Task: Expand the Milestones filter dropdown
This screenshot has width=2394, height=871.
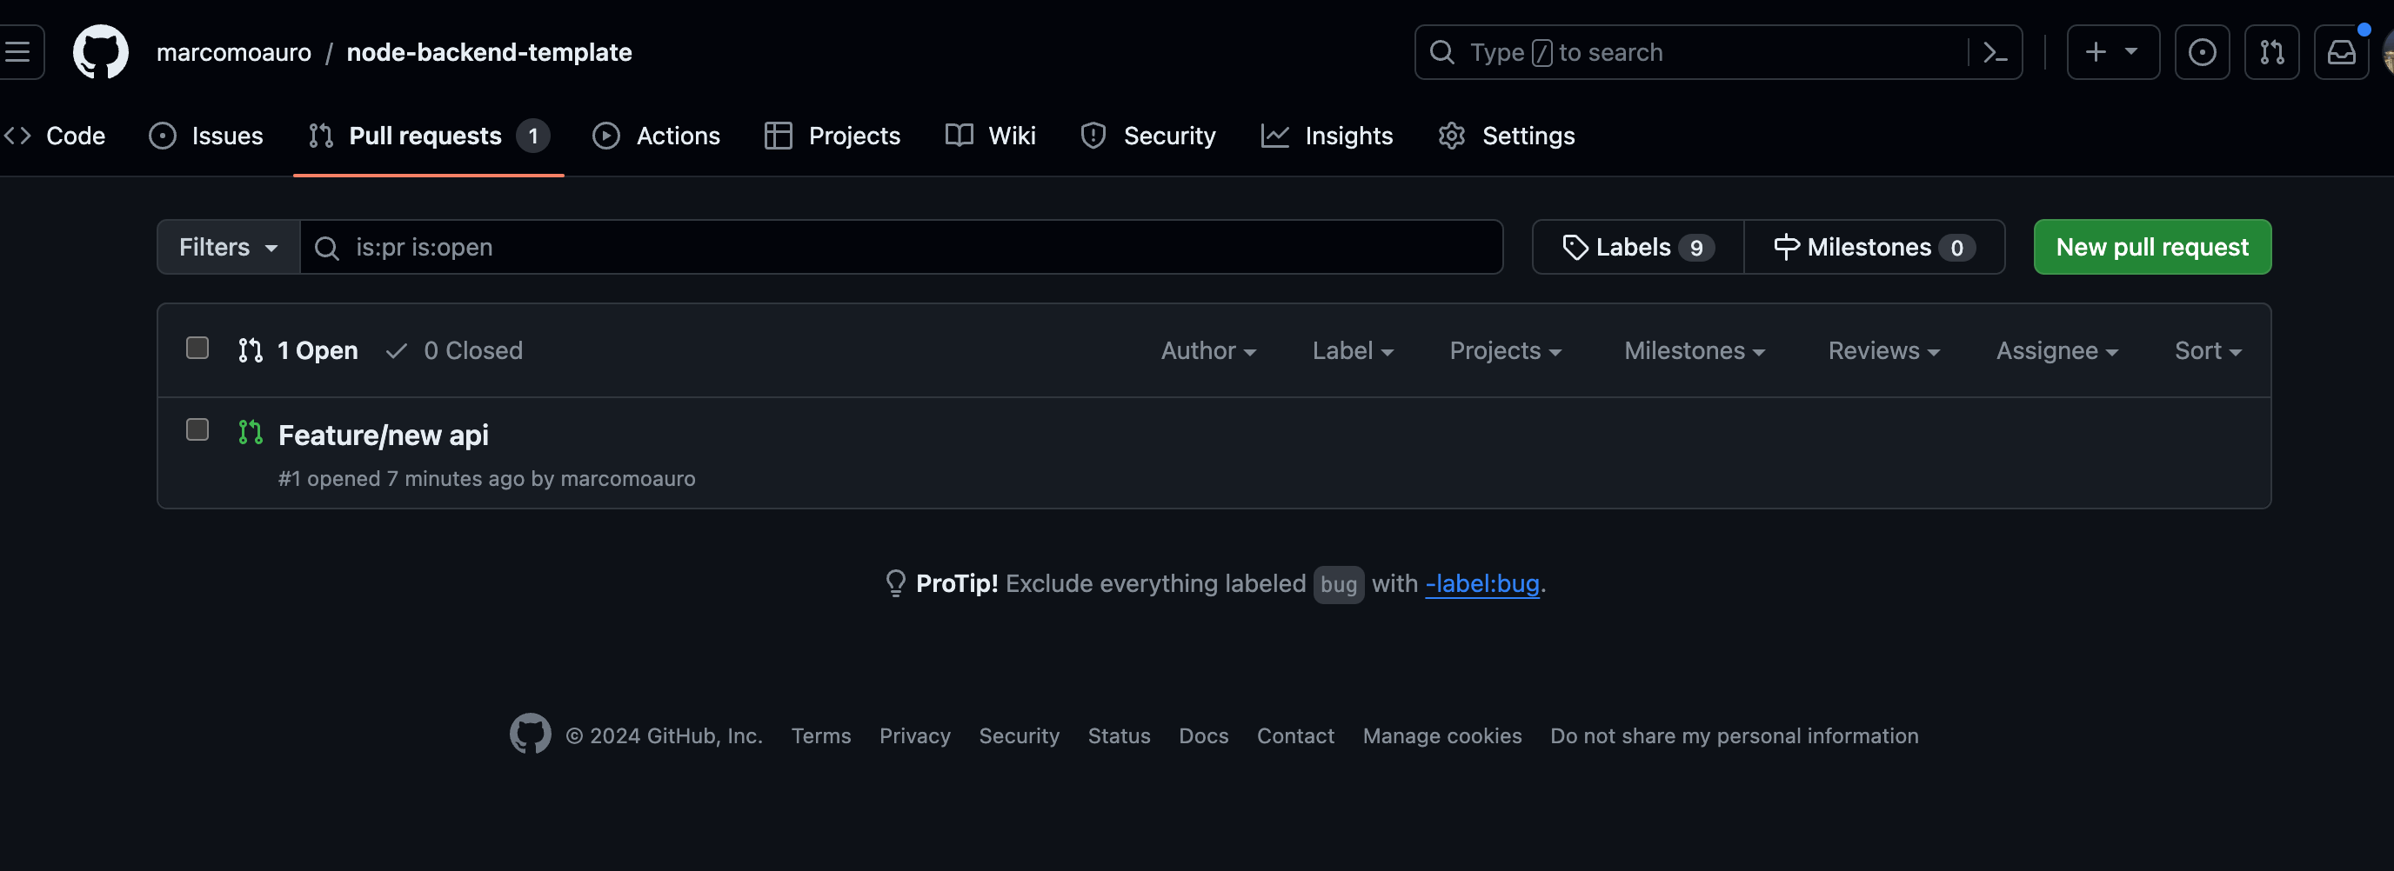Action: coord(1695,351)
